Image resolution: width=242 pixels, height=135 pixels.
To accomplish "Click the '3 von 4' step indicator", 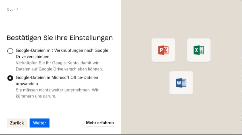I will point(13,10).
